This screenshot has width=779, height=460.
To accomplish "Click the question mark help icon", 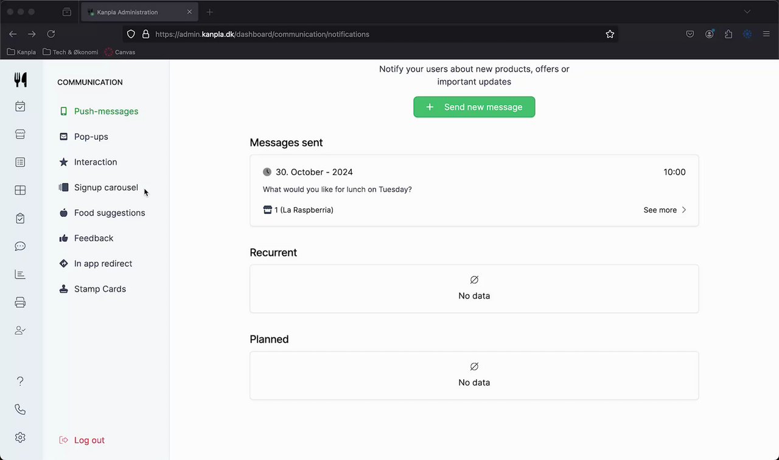I will click(x=20, y=381).
